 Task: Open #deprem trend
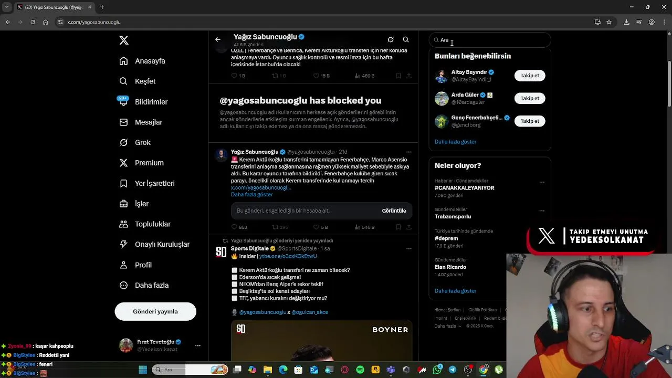tap(446, 238)
